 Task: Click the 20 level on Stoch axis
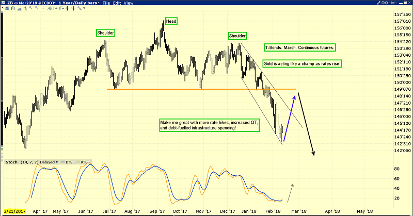coord(396,198)
